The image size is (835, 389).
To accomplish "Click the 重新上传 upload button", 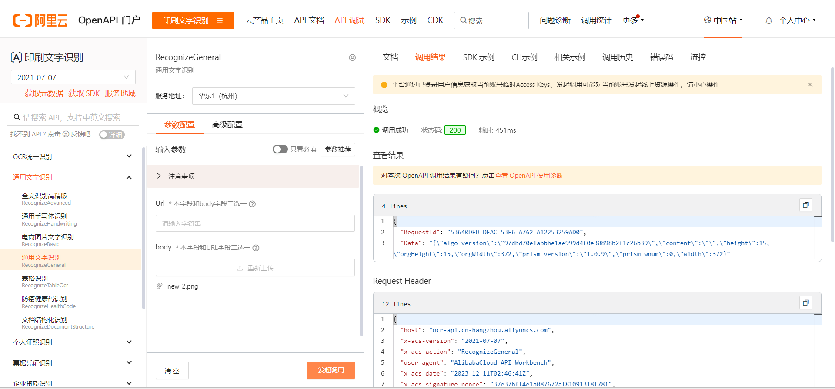I will (255, 268).
